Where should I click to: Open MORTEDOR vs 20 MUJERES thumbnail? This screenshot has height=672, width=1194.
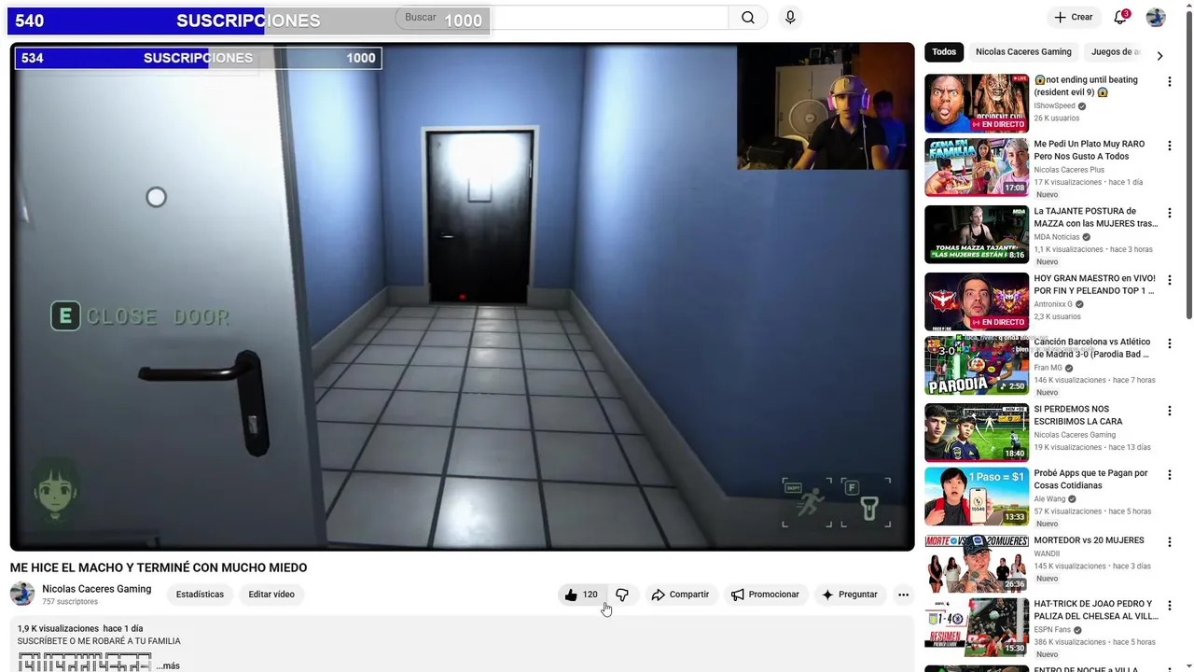click(977, 563)
